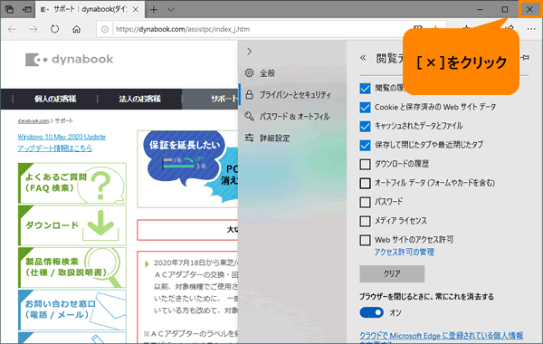
Task: Uncheck 保存して閉じたタブや最近閉じたタブ checkbox
Action: tap(365, 145)
